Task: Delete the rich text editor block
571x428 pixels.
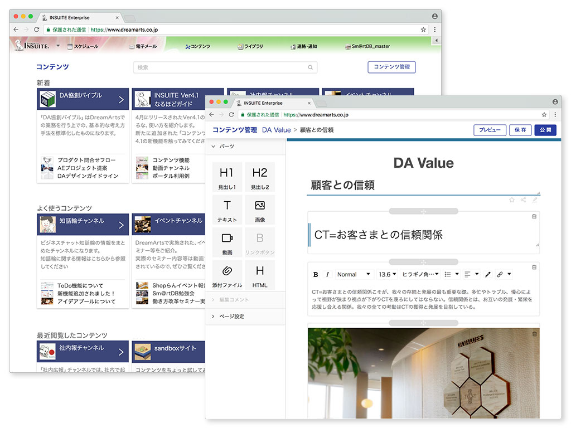Action: [x=534, y=267]
